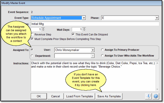Open the Event Type dropdown
Viewport: 164px width, 103px height.
coord(84,18)
